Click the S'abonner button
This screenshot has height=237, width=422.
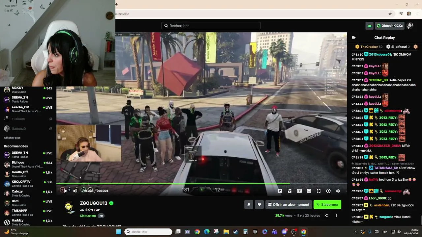click(327, 205)
